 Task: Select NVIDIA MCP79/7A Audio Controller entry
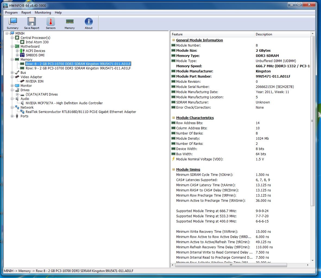click(x=64, y=103)
